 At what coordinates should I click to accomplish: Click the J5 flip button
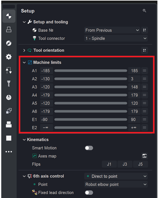point(141,164)
